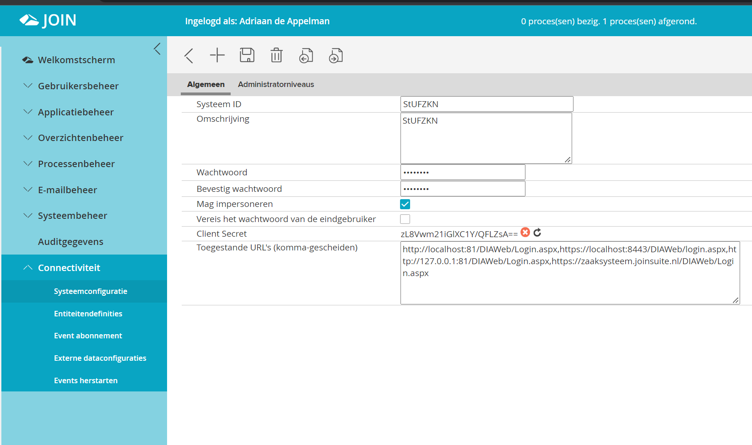Collapse the Connectiviteit section

click(x=69, y=268)
